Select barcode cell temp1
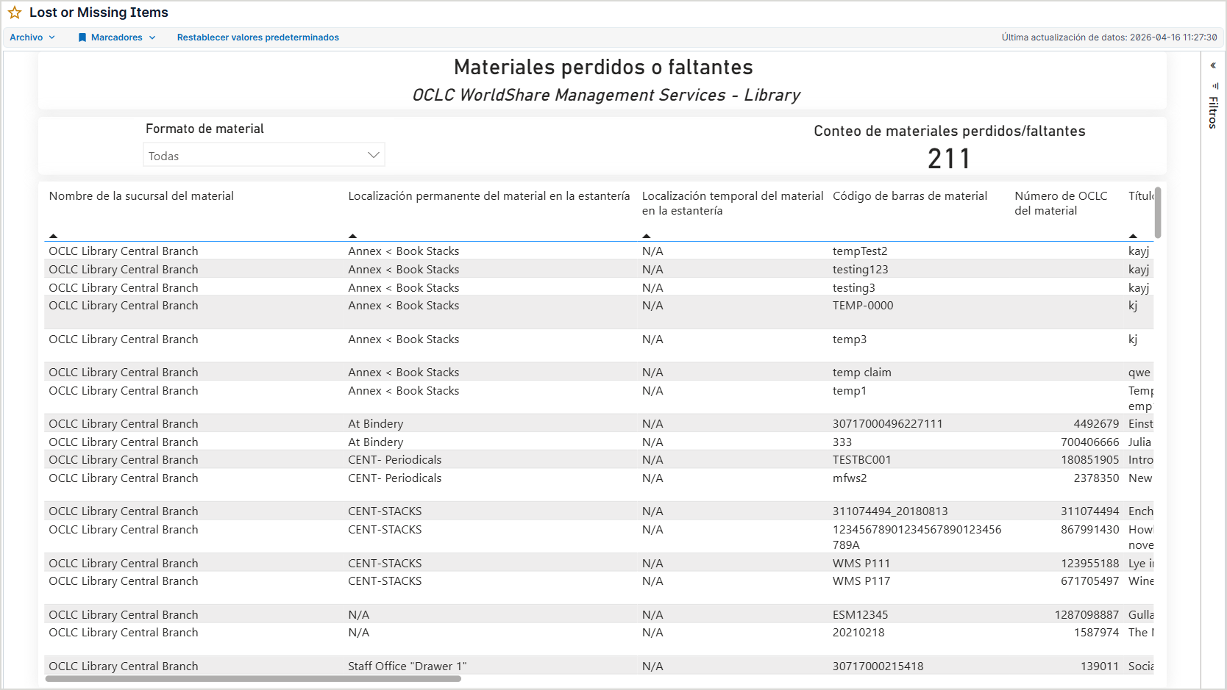 850,391
